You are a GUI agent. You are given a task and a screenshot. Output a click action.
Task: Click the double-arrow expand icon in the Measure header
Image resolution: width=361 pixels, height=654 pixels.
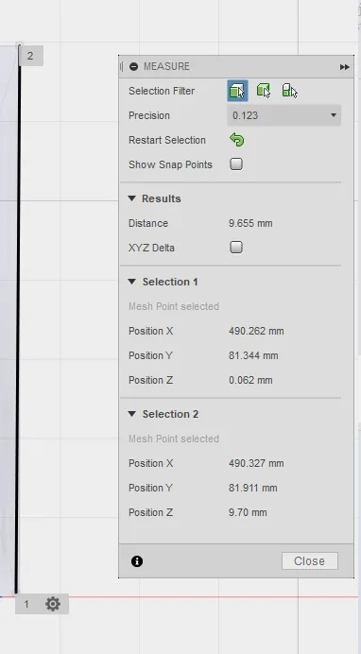pos(344,67)
